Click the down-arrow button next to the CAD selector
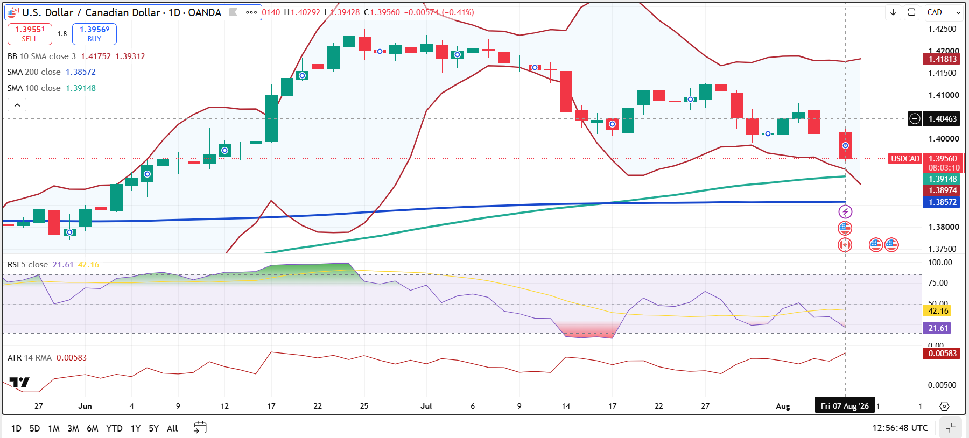969x438 pixels. pyautogui.click(x=893, y=12)
